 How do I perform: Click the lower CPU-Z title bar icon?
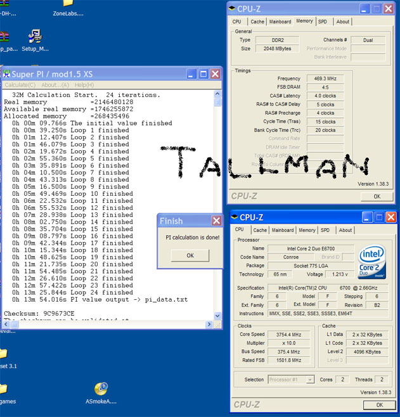(235, 217)
